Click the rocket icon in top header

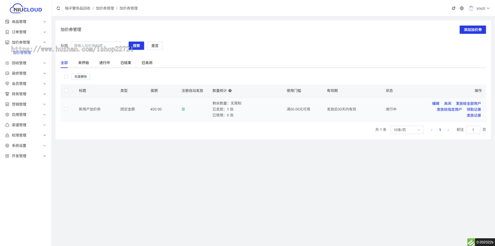pos(454,8)
